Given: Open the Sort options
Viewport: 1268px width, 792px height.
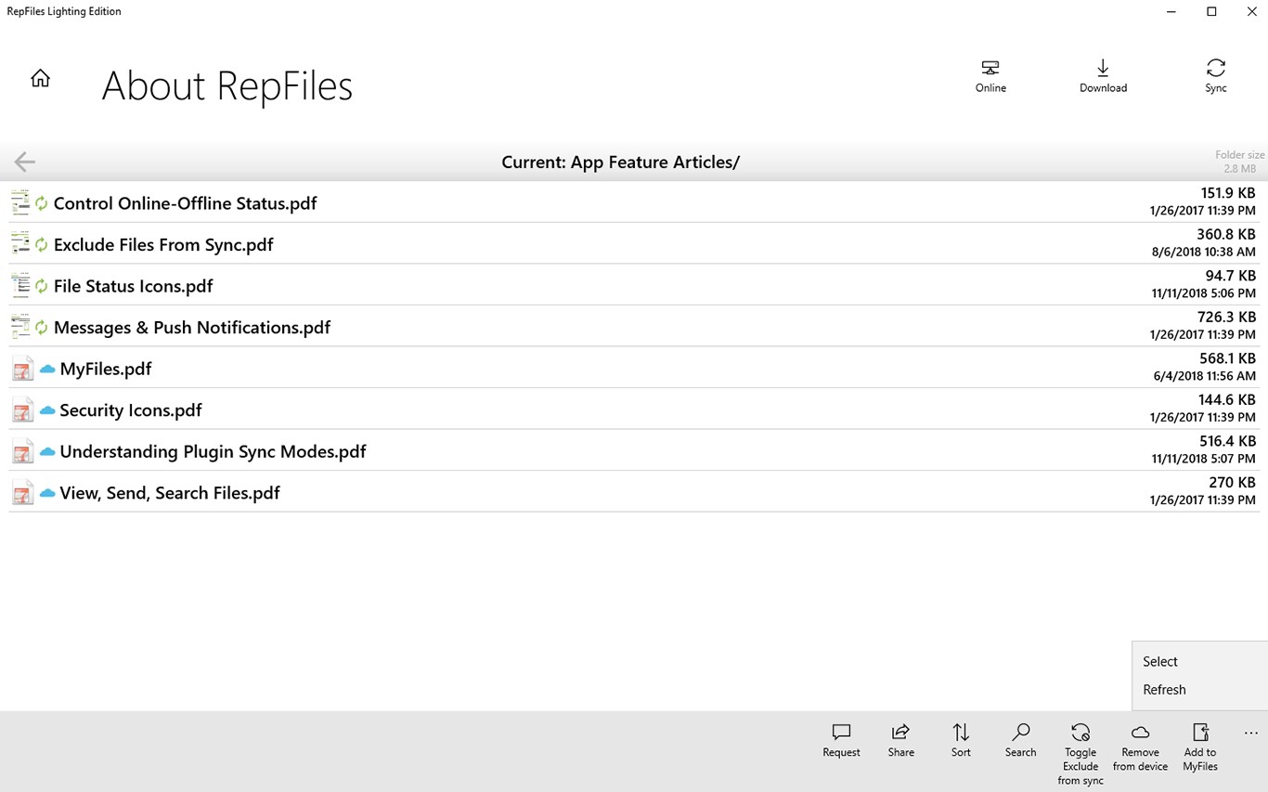Looking at the screenshot, I should tap(961, 741).
